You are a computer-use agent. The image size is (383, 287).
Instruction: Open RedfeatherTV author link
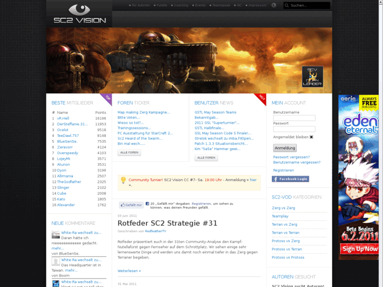tap(155, 231)
